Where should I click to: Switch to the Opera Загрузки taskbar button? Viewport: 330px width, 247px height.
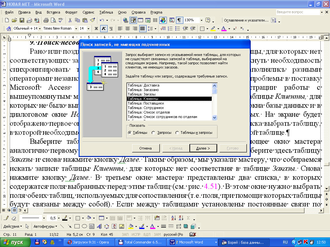point(89,242)
